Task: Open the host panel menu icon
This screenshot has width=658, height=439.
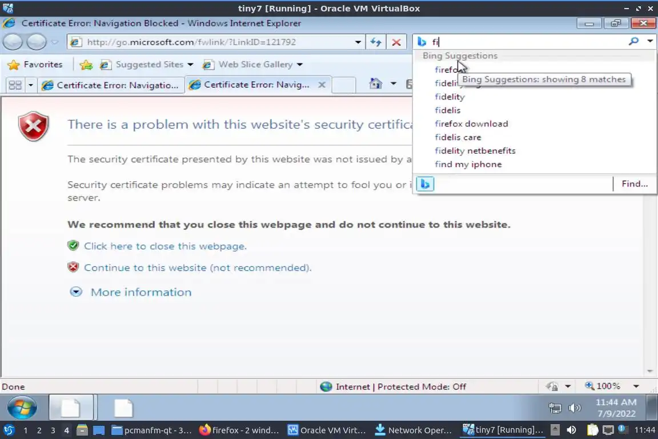Action: 9,430
